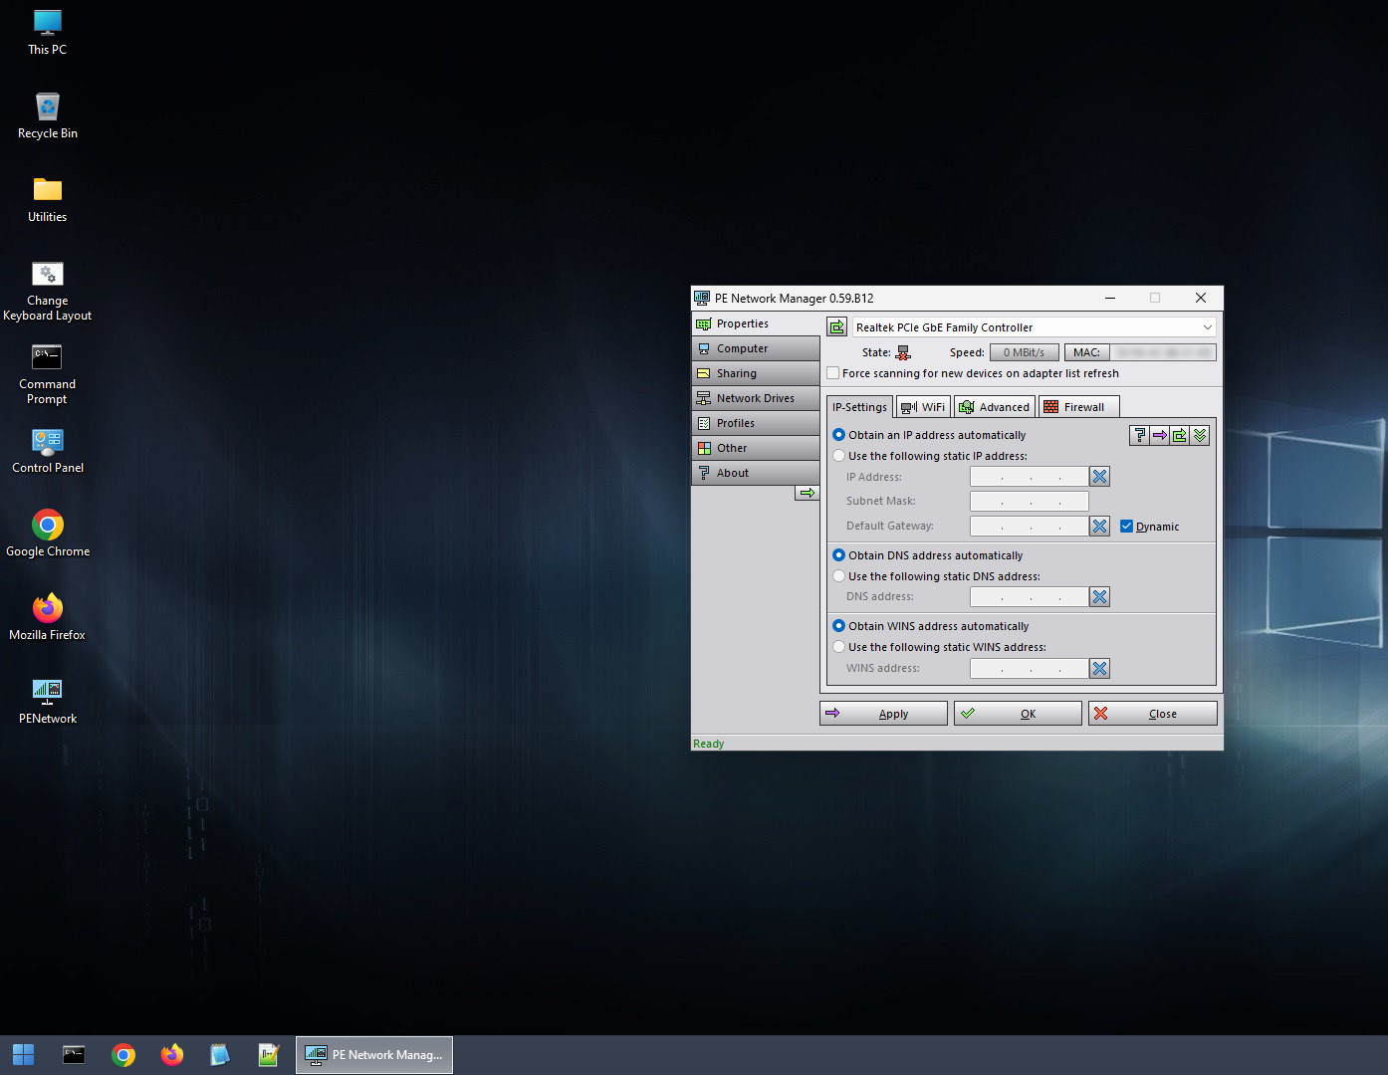The width and height of the screenshot is (1388, 1075).
Task: Open the Network Drives section in sidebar
Action: [755, 398]
